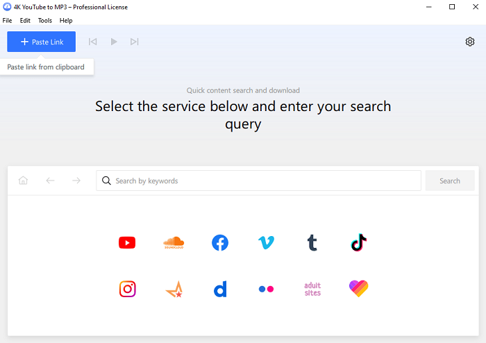Open the Help menu

(x=66, y=21)
